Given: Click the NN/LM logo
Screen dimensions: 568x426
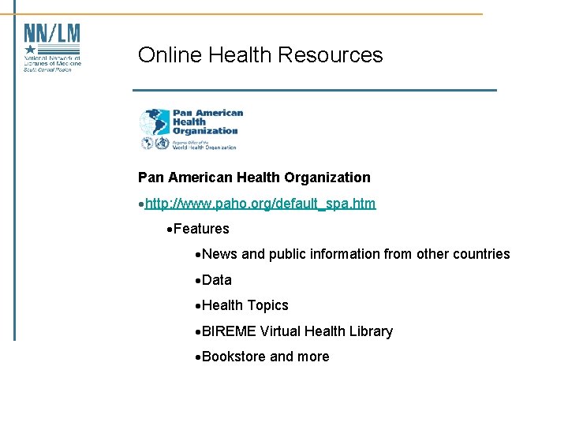Looking at the screenshot, I should pyautogui.click(x=52, y=48).
